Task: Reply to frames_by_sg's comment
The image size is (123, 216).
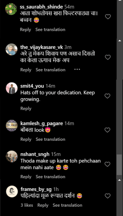Action: pos(43,205)
